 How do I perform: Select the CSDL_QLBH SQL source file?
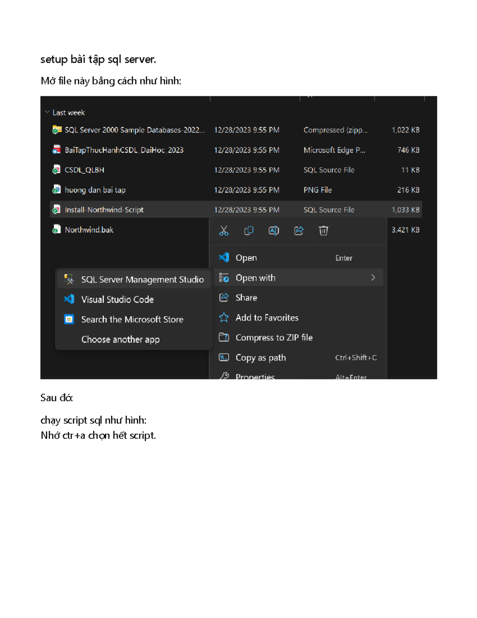(85, 170)
